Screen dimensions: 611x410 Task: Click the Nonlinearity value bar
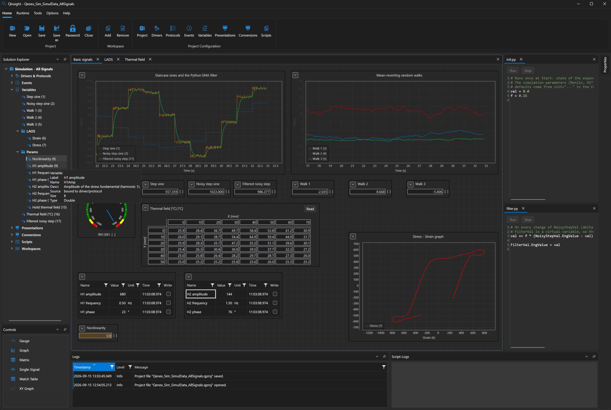pos(95,336)
